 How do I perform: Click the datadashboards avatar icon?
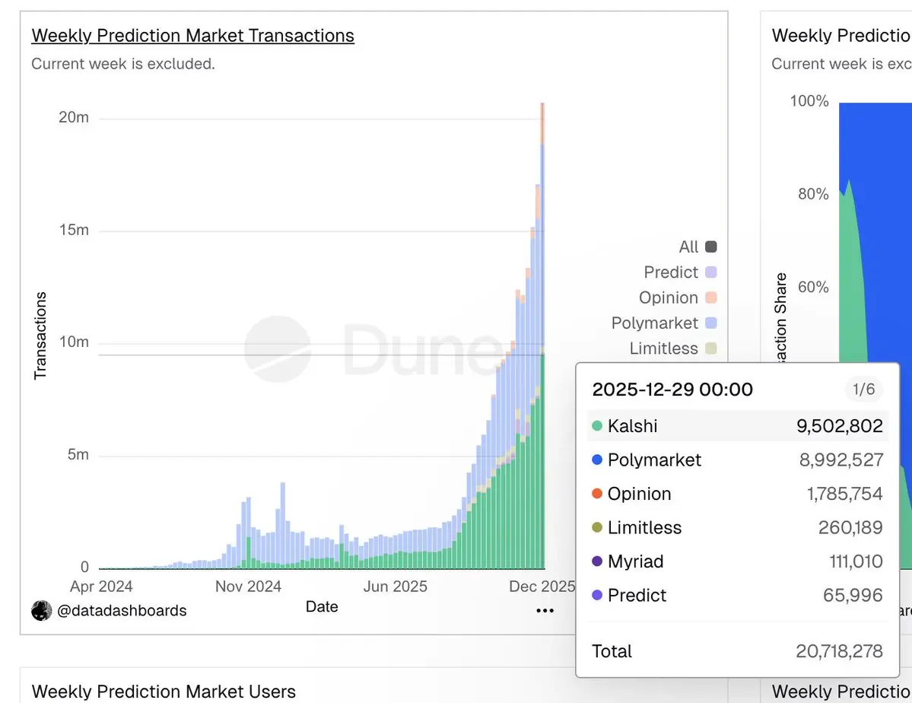click(x=41, y=610)
